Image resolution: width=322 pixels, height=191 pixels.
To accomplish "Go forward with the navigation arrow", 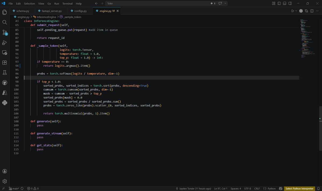I will click(102, 3).
